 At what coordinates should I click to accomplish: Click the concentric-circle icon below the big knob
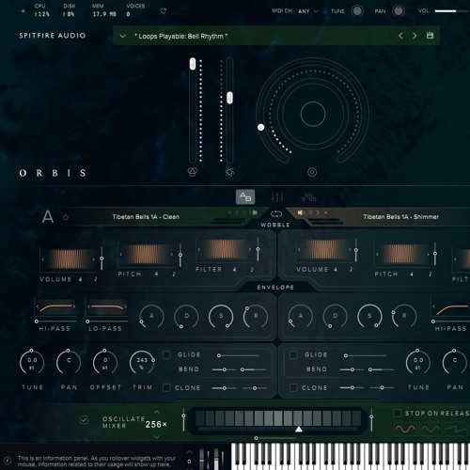tap(312, 172)
